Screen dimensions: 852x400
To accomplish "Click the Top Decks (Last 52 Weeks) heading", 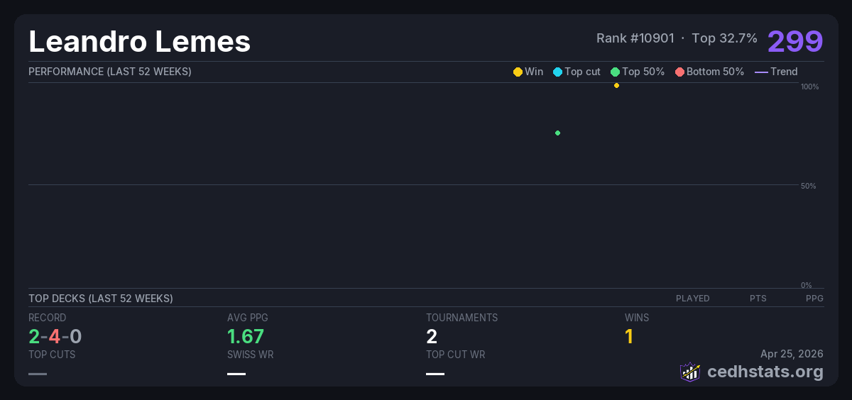I will 100,299.
